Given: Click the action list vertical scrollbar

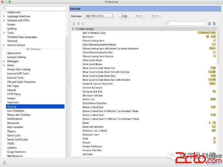Looking at the screenshot, I should coord(217,46).
